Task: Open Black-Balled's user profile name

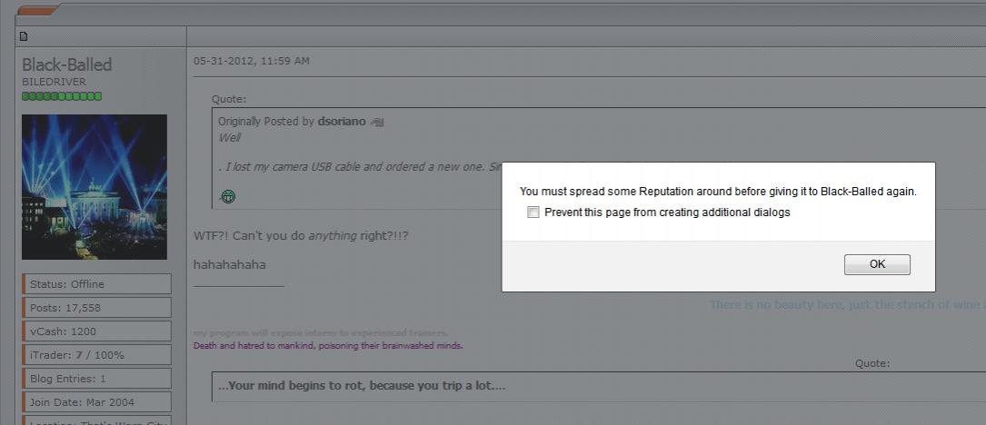Action: (x=66, y=64)
